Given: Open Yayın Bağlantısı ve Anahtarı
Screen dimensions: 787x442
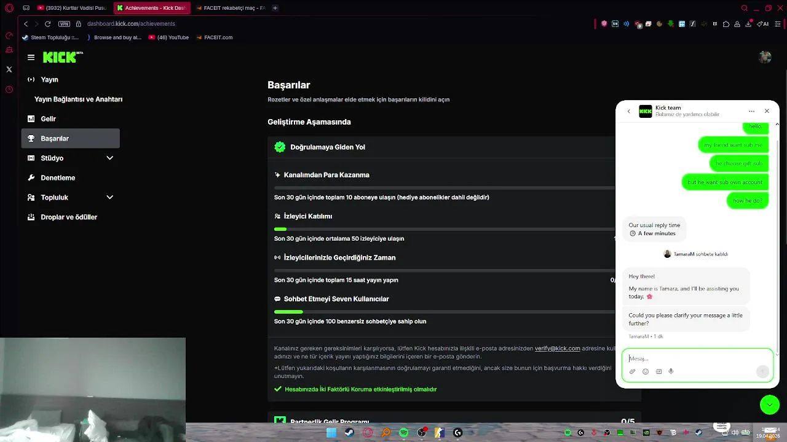Looking at the screenshot, I should pyautogui.click(x=78, y=99).
